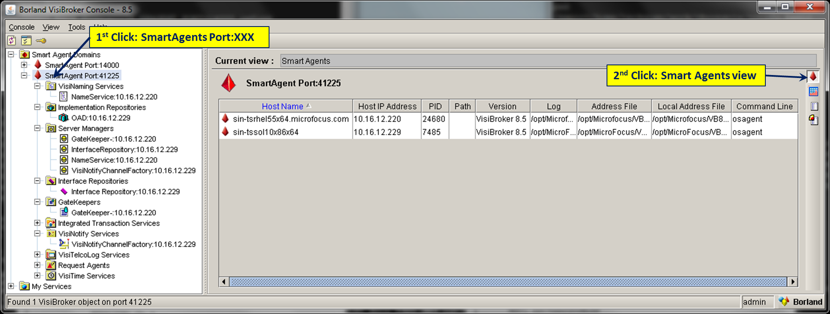Click the table's horizontal scrollbar right arrow
This screenshot has width=830, height=314.
(792, 282)
